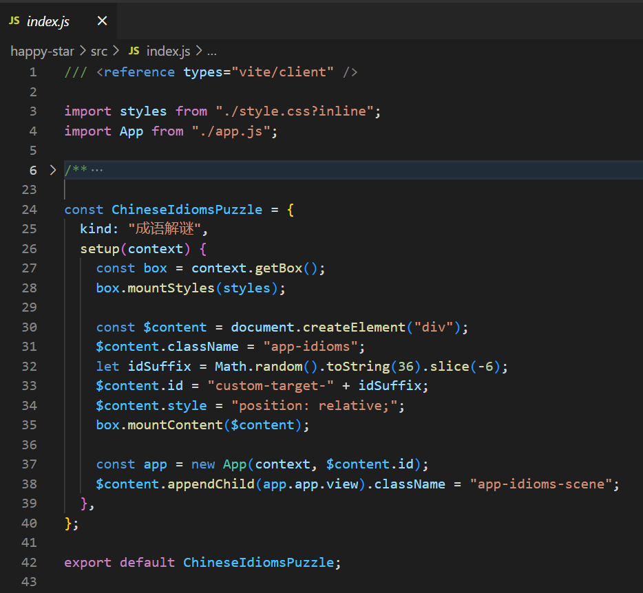Click the "app-idioms" string on line 31
The width and height of the screenshot is (643, 593).
coord(310,347)
